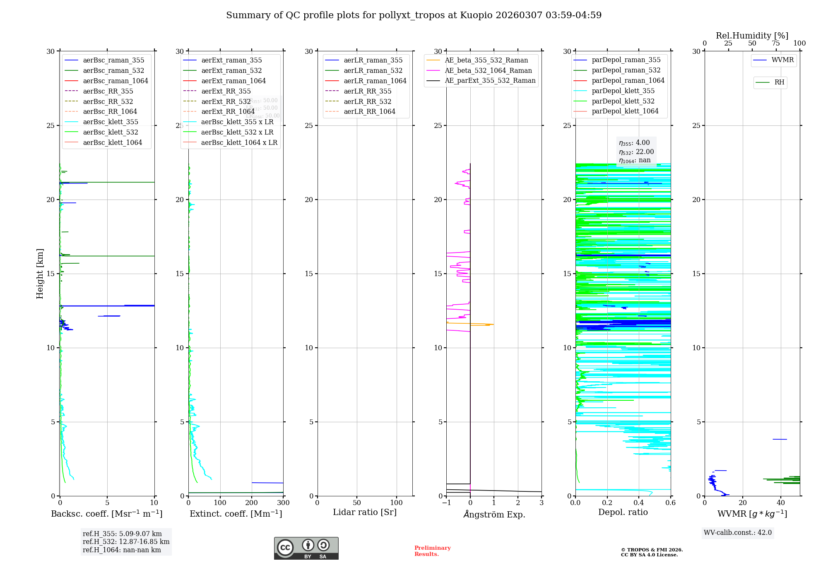Click the WVMR legend entry

782,60
